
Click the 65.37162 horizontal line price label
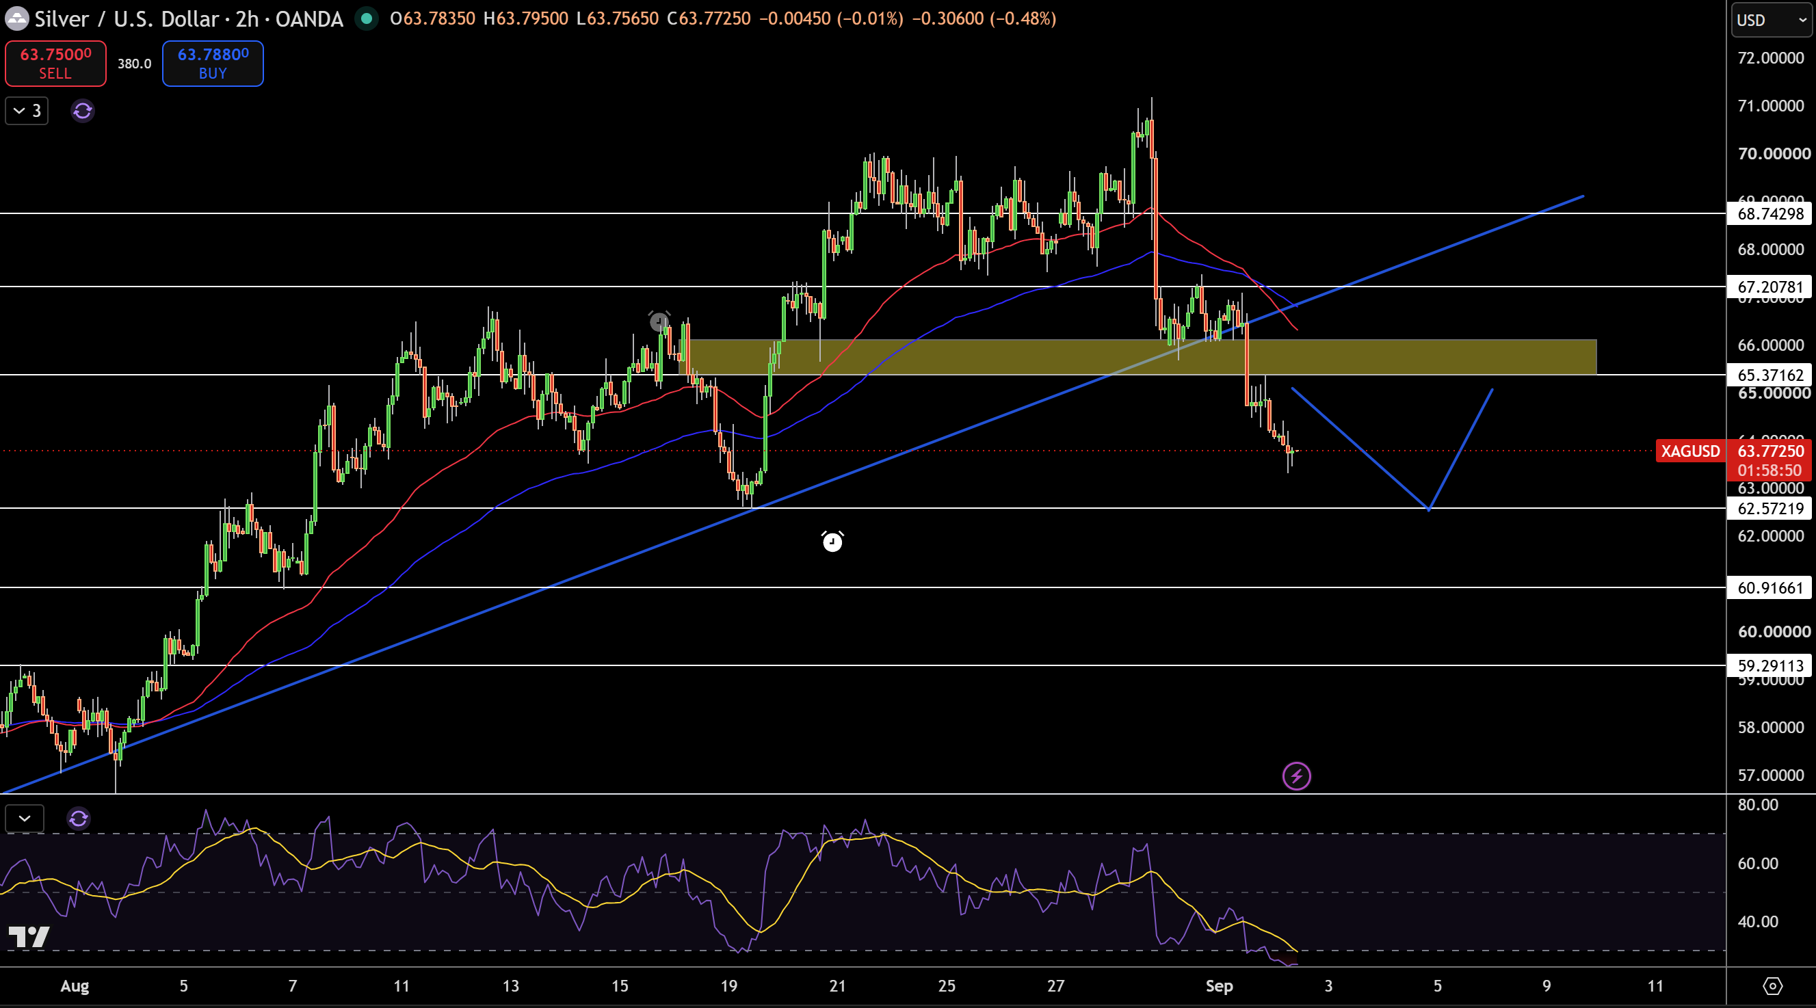coord(1770,375)
